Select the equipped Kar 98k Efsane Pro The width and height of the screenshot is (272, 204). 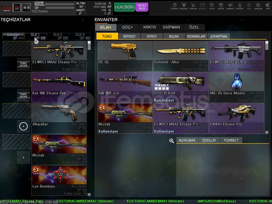pos(59,87)
